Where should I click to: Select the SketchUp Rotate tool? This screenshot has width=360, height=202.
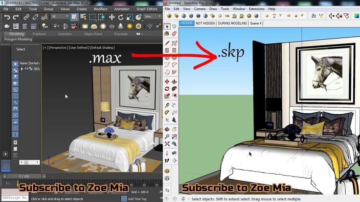[167, 89]
